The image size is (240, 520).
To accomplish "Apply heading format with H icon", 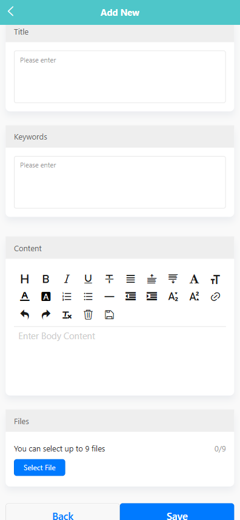I will (24, 279).
